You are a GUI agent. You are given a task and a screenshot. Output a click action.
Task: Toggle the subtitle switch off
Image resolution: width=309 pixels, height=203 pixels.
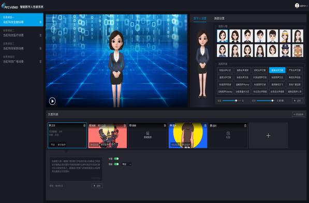click(116, 159)
